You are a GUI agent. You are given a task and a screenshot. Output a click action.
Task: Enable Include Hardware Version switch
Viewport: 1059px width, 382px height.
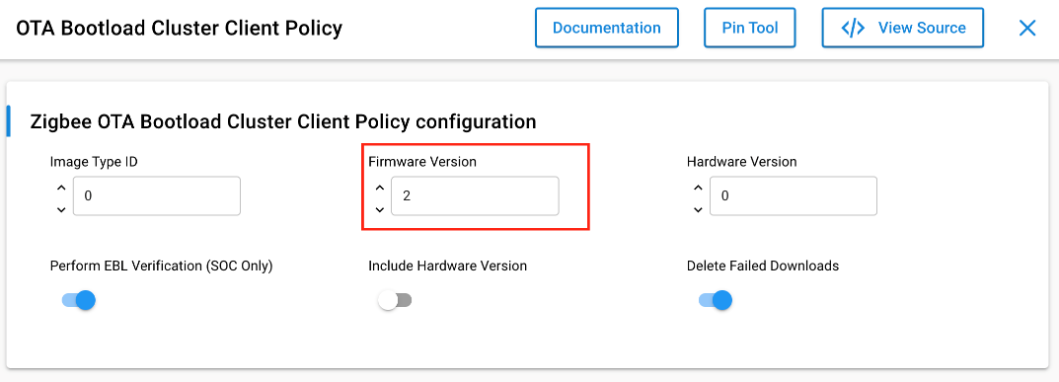click(395, 300)
